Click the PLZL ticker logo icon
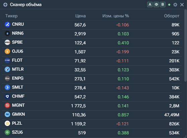 click(7, 123)
